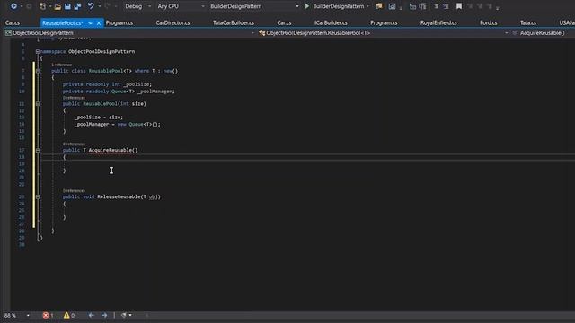The image size is (575, 323).
Task: Switch to the Program.cs tab beside ReusablePool.cs
Action: pyautogui.click(x=119, y=22)
